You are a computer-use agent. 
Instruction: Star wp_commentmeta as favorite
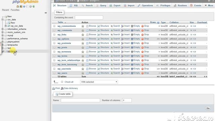83,26
